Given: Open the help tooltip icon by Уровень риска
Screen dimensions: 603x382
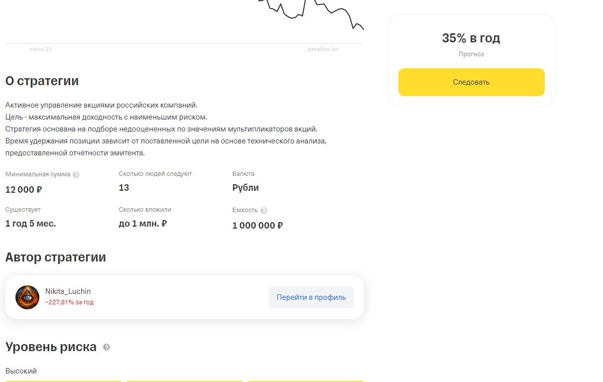Looking at the screenshot, I should tap(107, 347).
